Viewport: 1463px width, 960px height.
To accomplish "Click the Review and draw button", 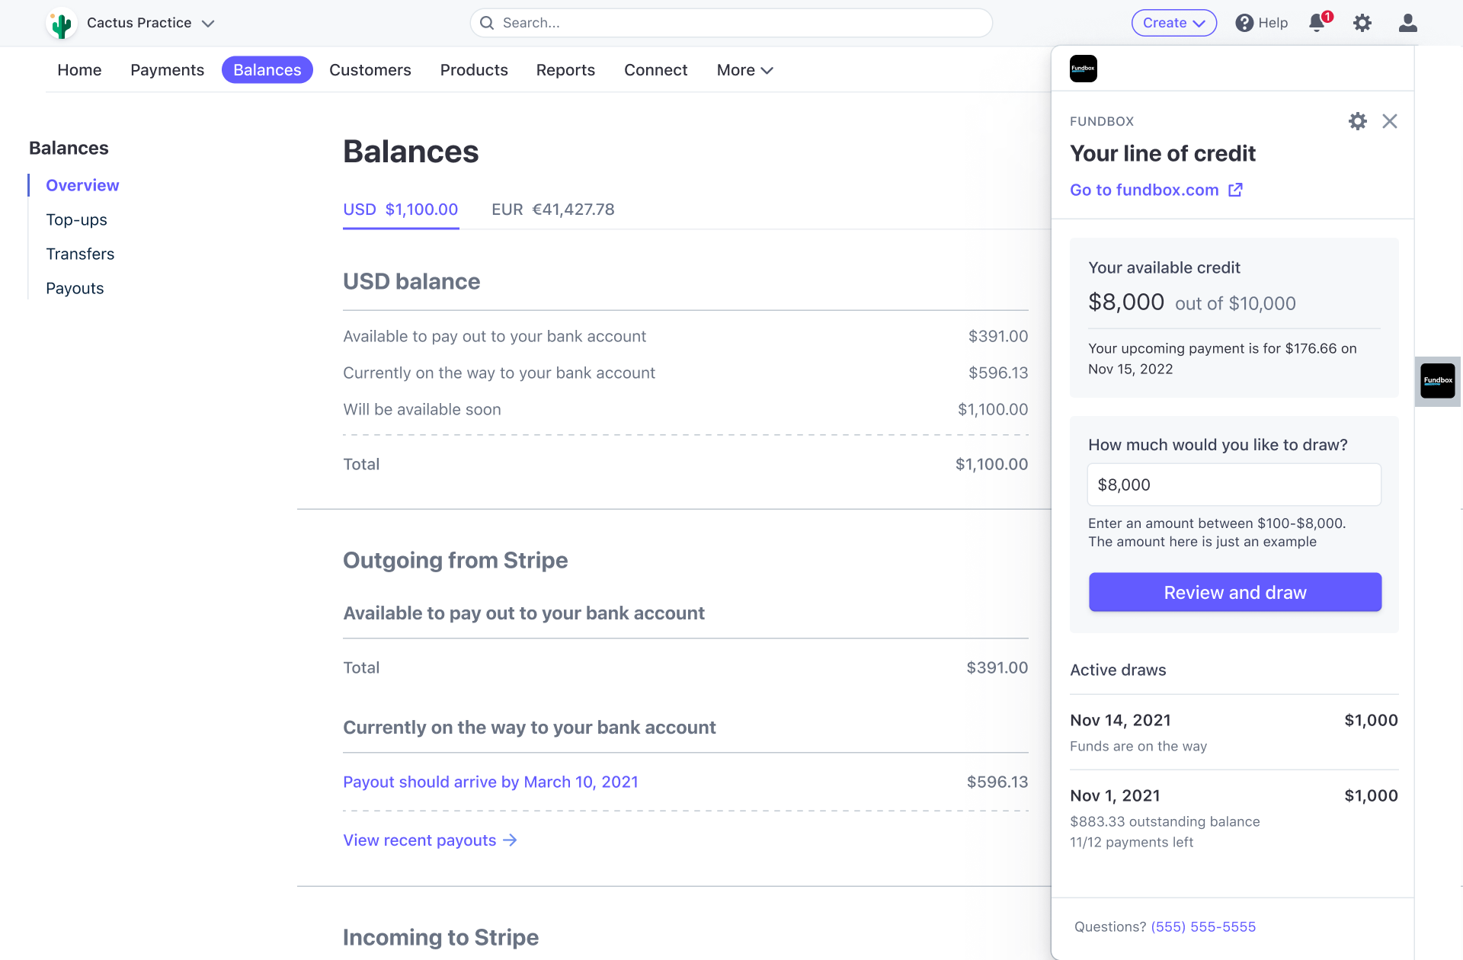I will click(x=1234, y=592).
